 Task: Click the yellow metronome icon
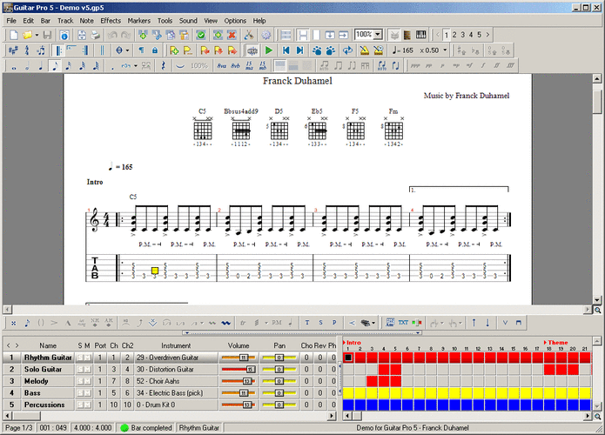pos(364,50)
